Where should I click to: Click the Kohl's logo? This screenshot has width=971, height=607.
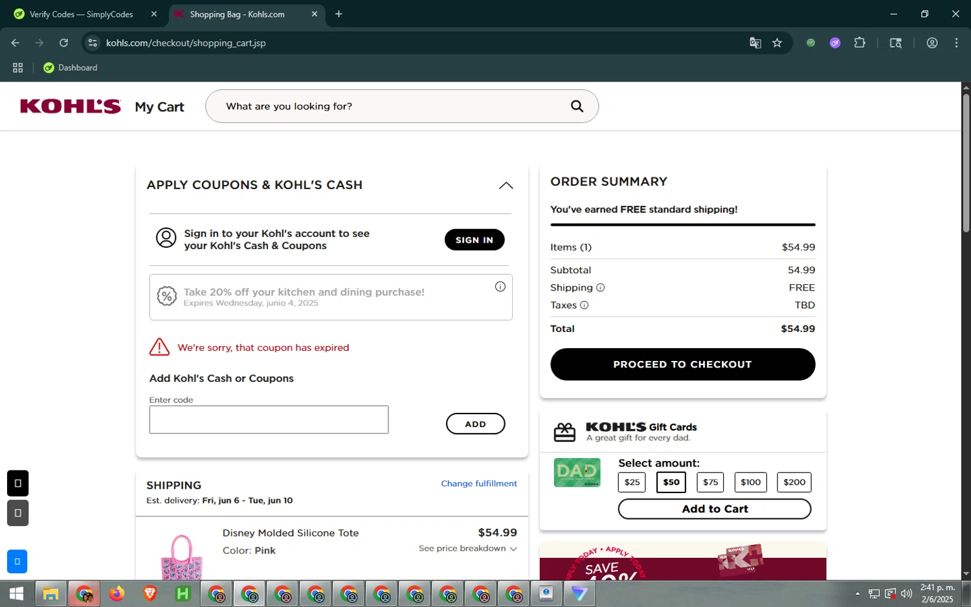71,106
